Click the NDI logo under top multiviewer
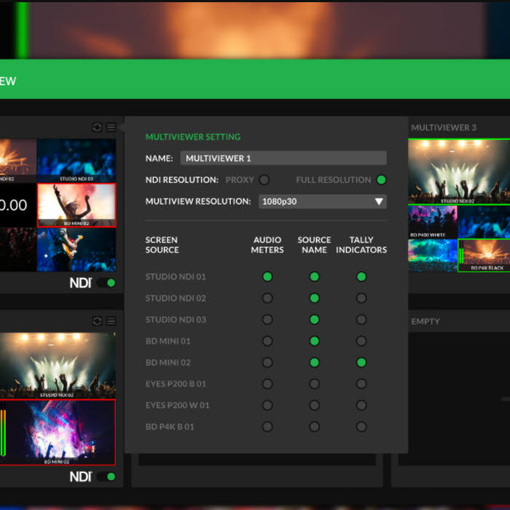 [x=81, y=283]
